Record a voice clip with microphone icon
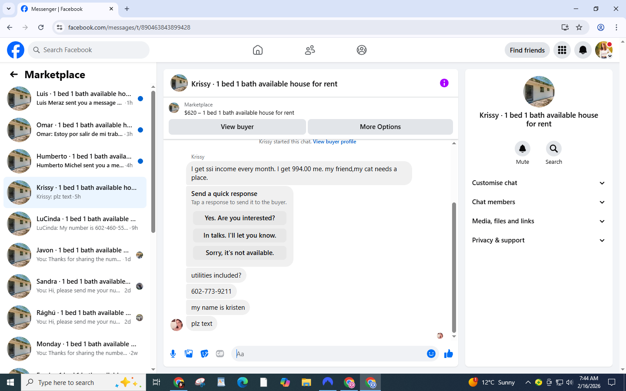626x391 pixels. [x=173, y=354]
